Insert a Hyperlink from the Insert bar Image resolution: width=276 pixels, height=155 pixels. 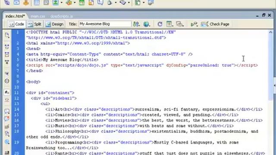[x=7, y=3]
